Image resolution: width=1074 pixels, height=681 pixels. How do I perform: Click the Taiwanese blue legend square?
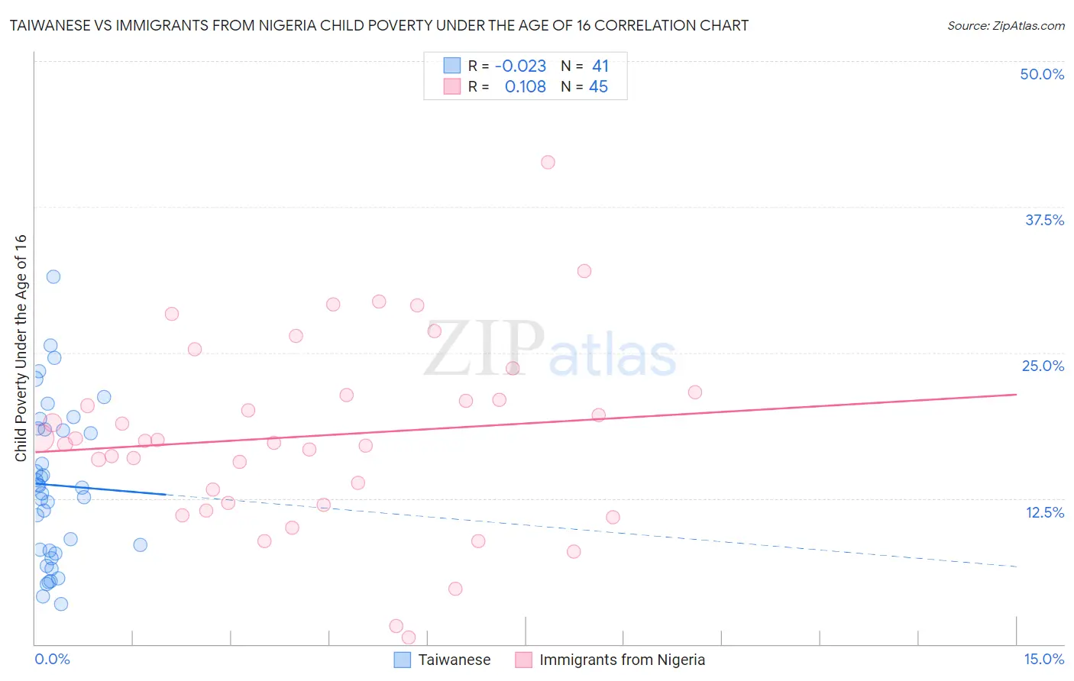coord(403,660)
